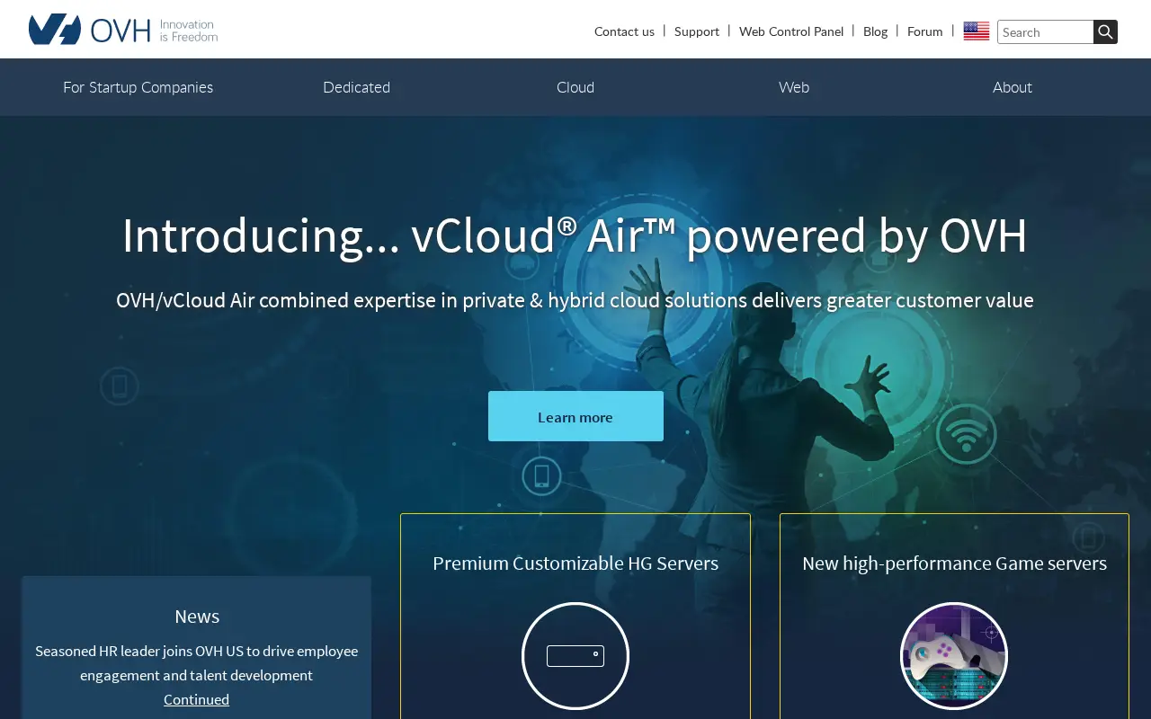1151x719 pixels.
Task: Go to the Support page
Action: [697, 31]
